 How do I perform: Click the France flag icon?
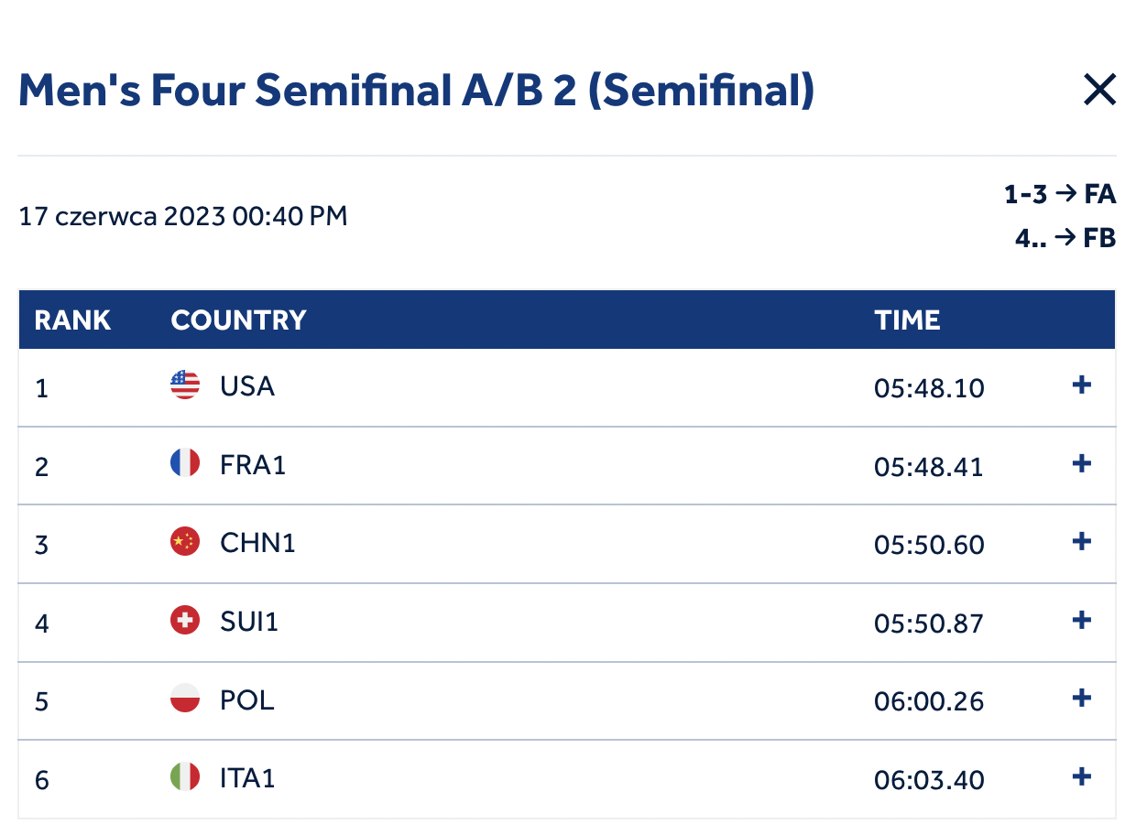point(185,463)
